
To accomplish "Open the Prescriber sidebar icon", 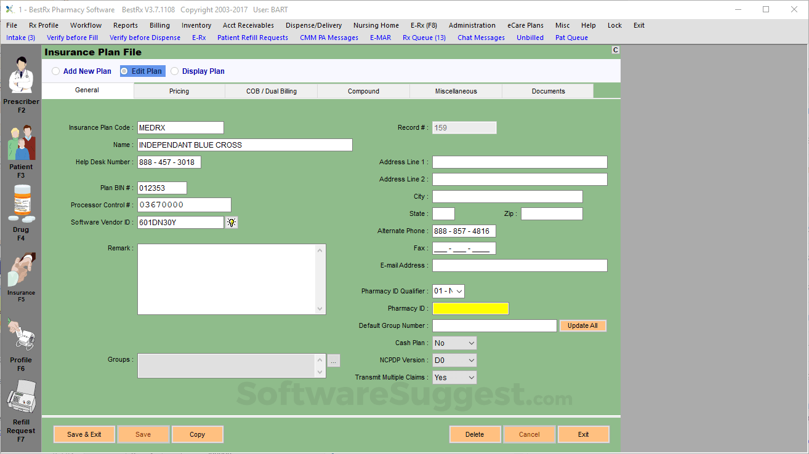I will pos(22,75).
